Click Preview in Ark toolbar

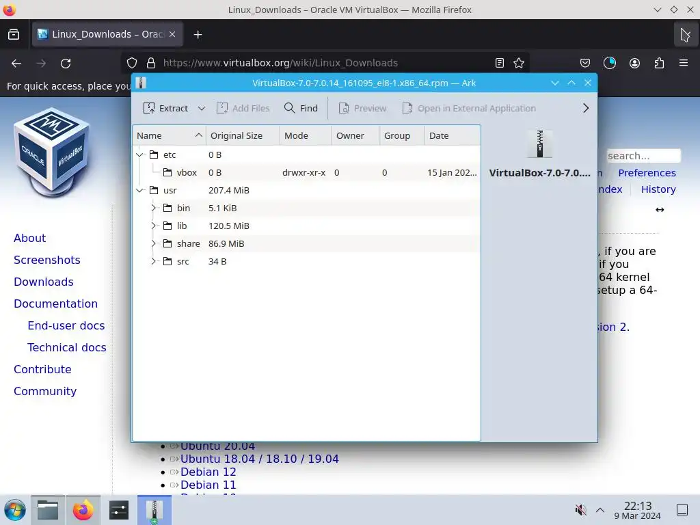[x=362, y=109]
